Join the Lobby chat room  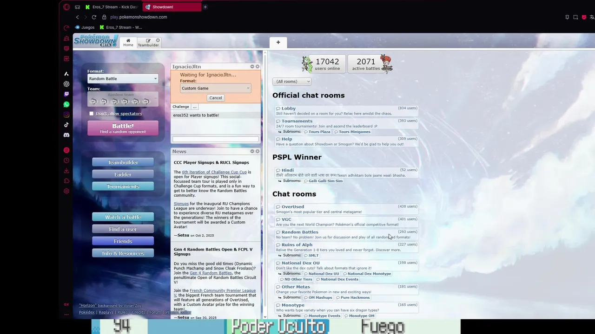point(346,110)
